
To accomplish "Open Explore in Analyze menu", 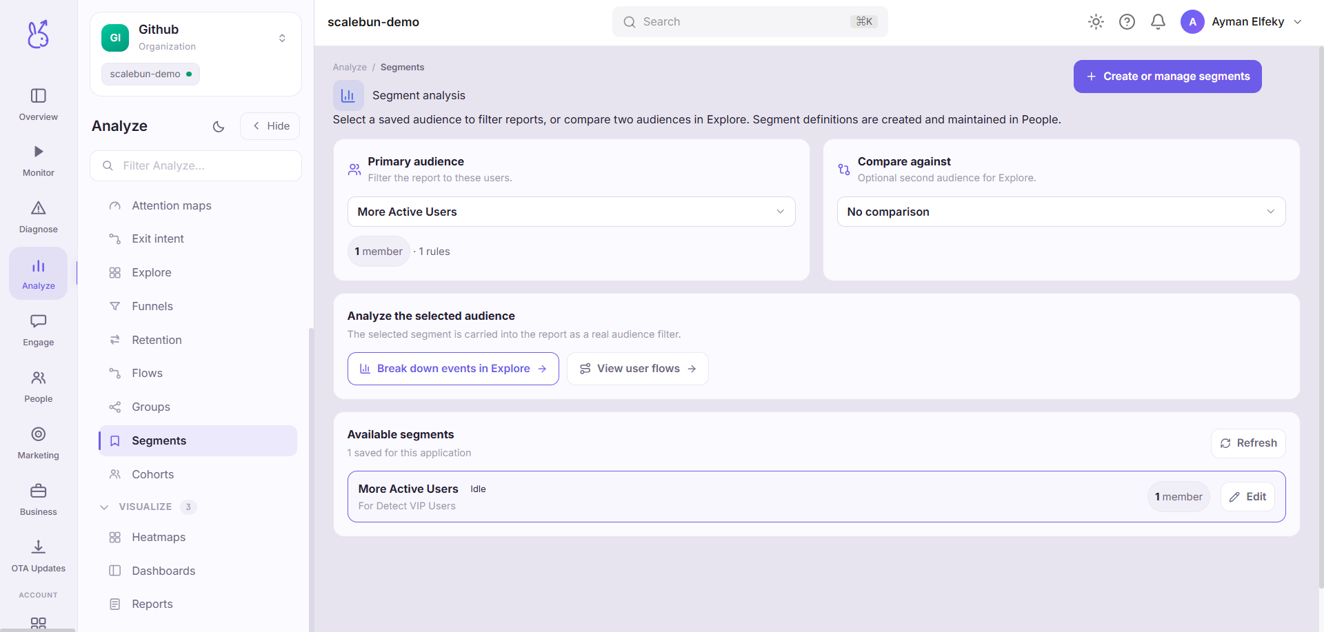I will [197, 272].
